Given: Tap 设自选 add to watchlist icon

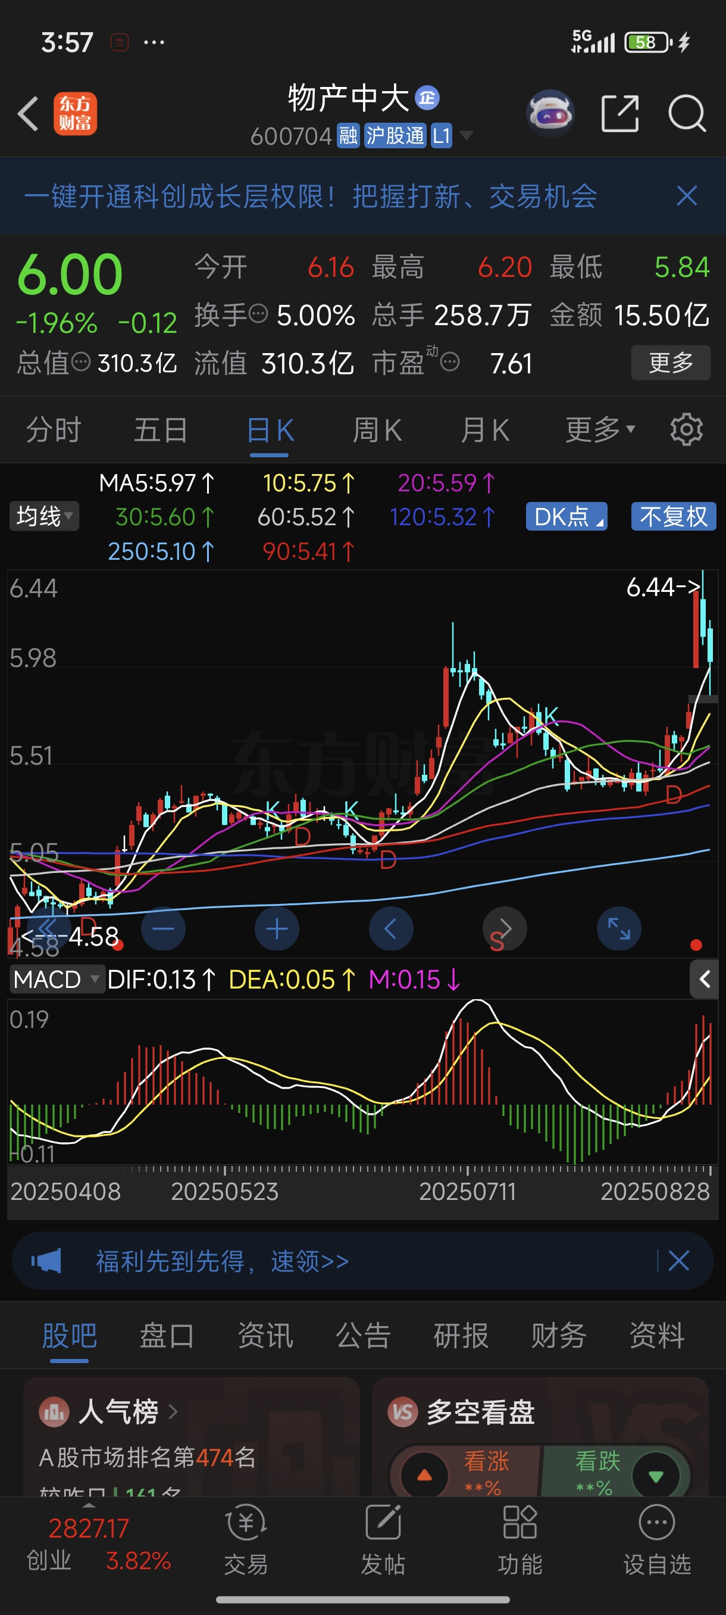Looking at the screenshot, I should (x=657, y=1540).
